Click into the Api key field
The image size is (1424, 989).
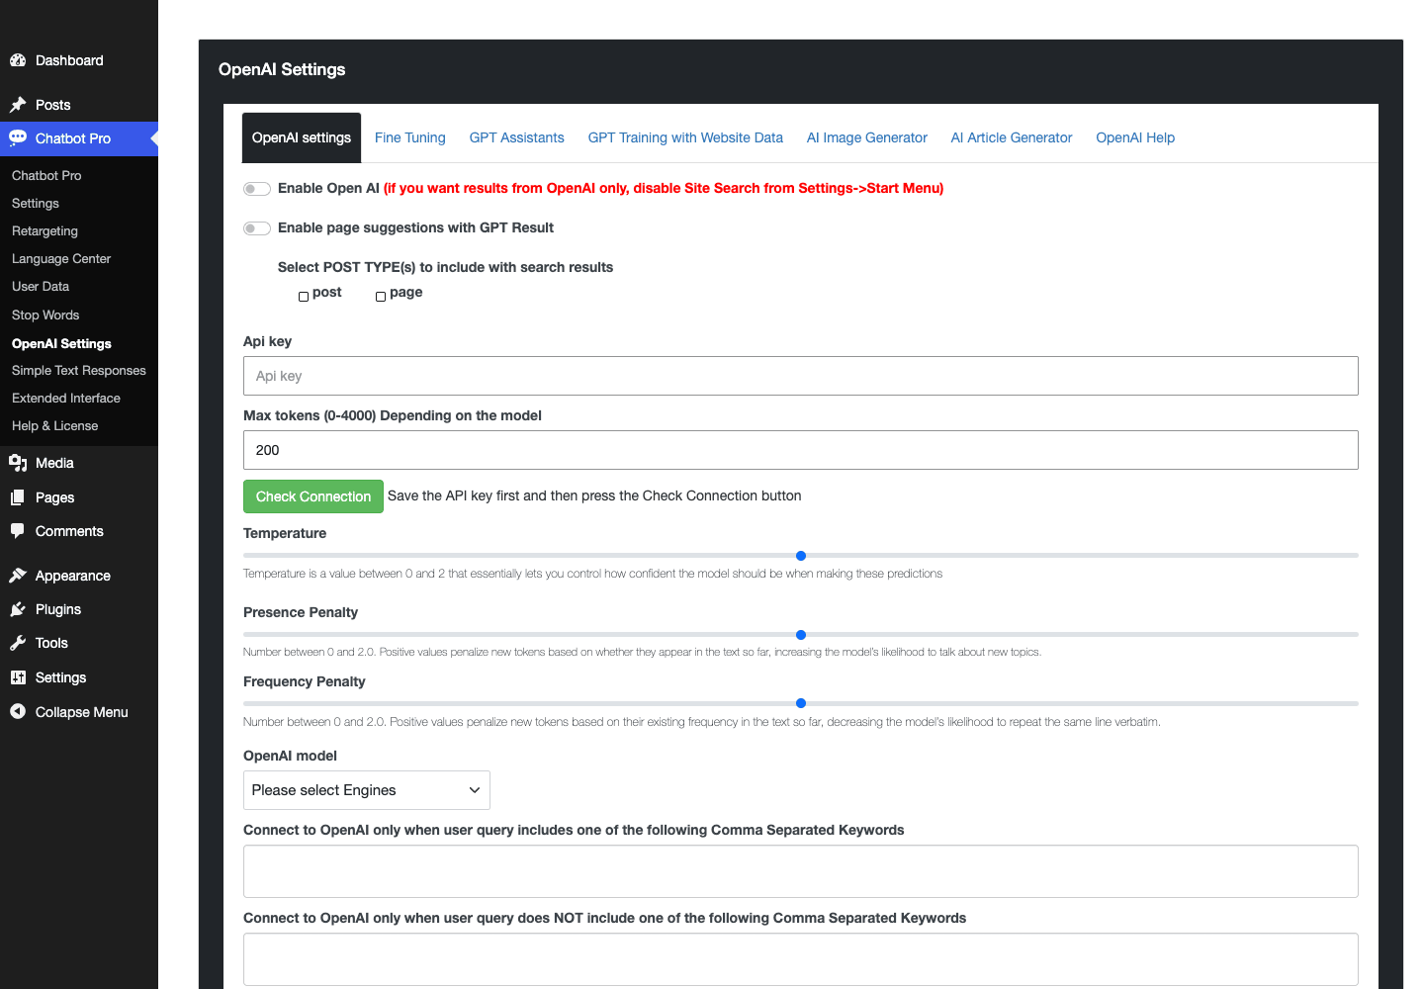tap(801, 376)
